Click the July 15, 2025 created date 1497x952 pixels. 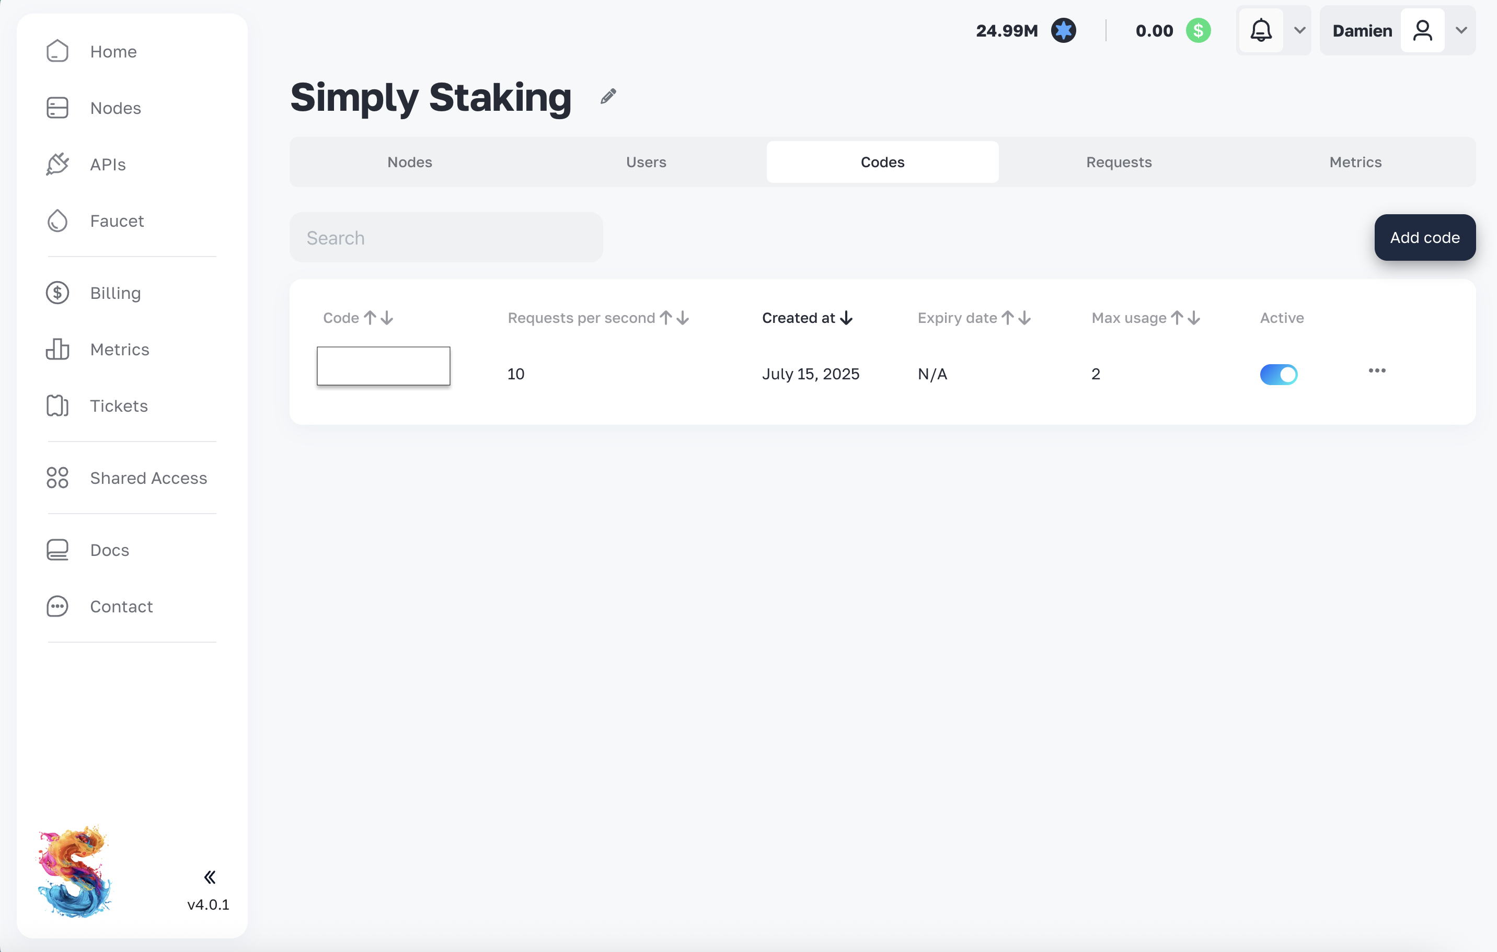[x=811, y=374]
